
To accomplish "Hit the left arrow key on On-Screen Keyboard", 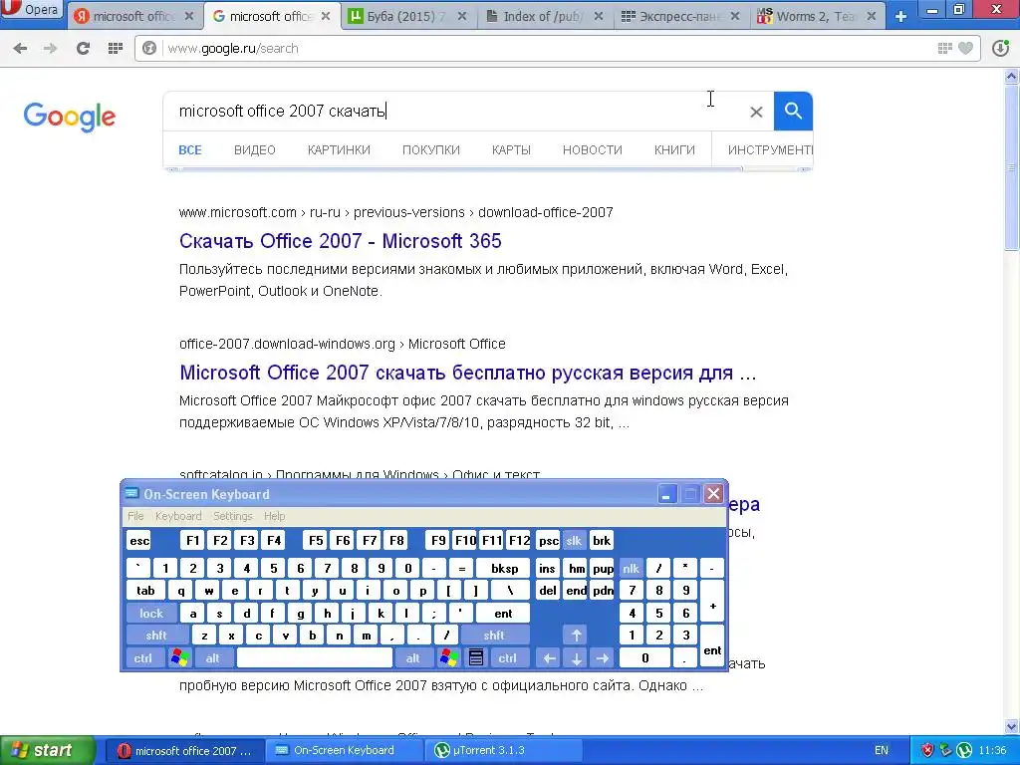I will coord(549,658).
